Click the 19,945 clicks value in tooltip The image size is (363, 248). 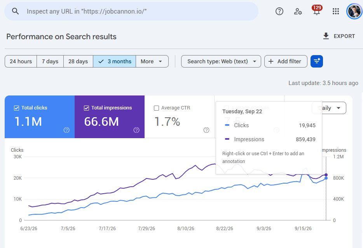coord(307,125)
